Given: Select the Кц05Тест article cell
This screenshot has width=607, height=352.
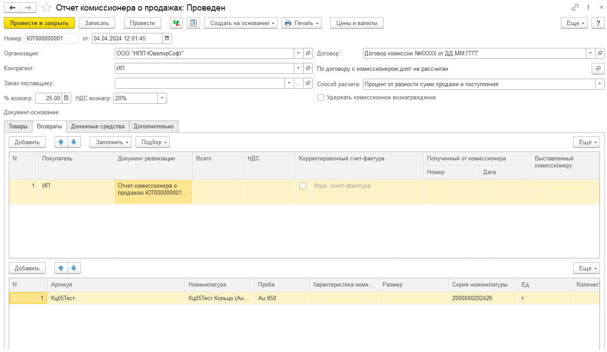Looking at the screenshot, I should [116, 298].
